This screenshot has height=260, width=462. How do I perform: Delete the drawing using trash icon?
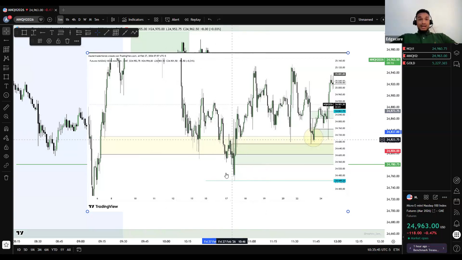[67, 41]
